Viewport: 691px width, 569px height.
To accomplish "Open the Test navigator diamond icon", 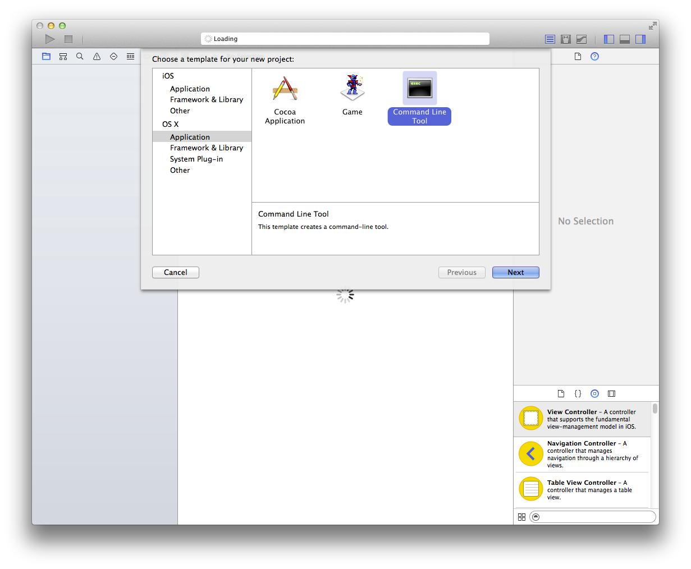I will [113, 56].
